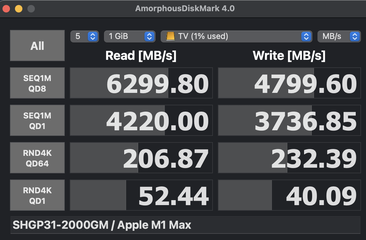The image size is (366, 240).
Task: Click the yellow drive icon for TV
Action: pyautogui.click(x=171, y=36)
